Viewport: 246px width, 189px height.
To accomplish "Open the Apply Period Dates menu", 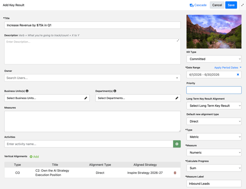I will (227, 68).
